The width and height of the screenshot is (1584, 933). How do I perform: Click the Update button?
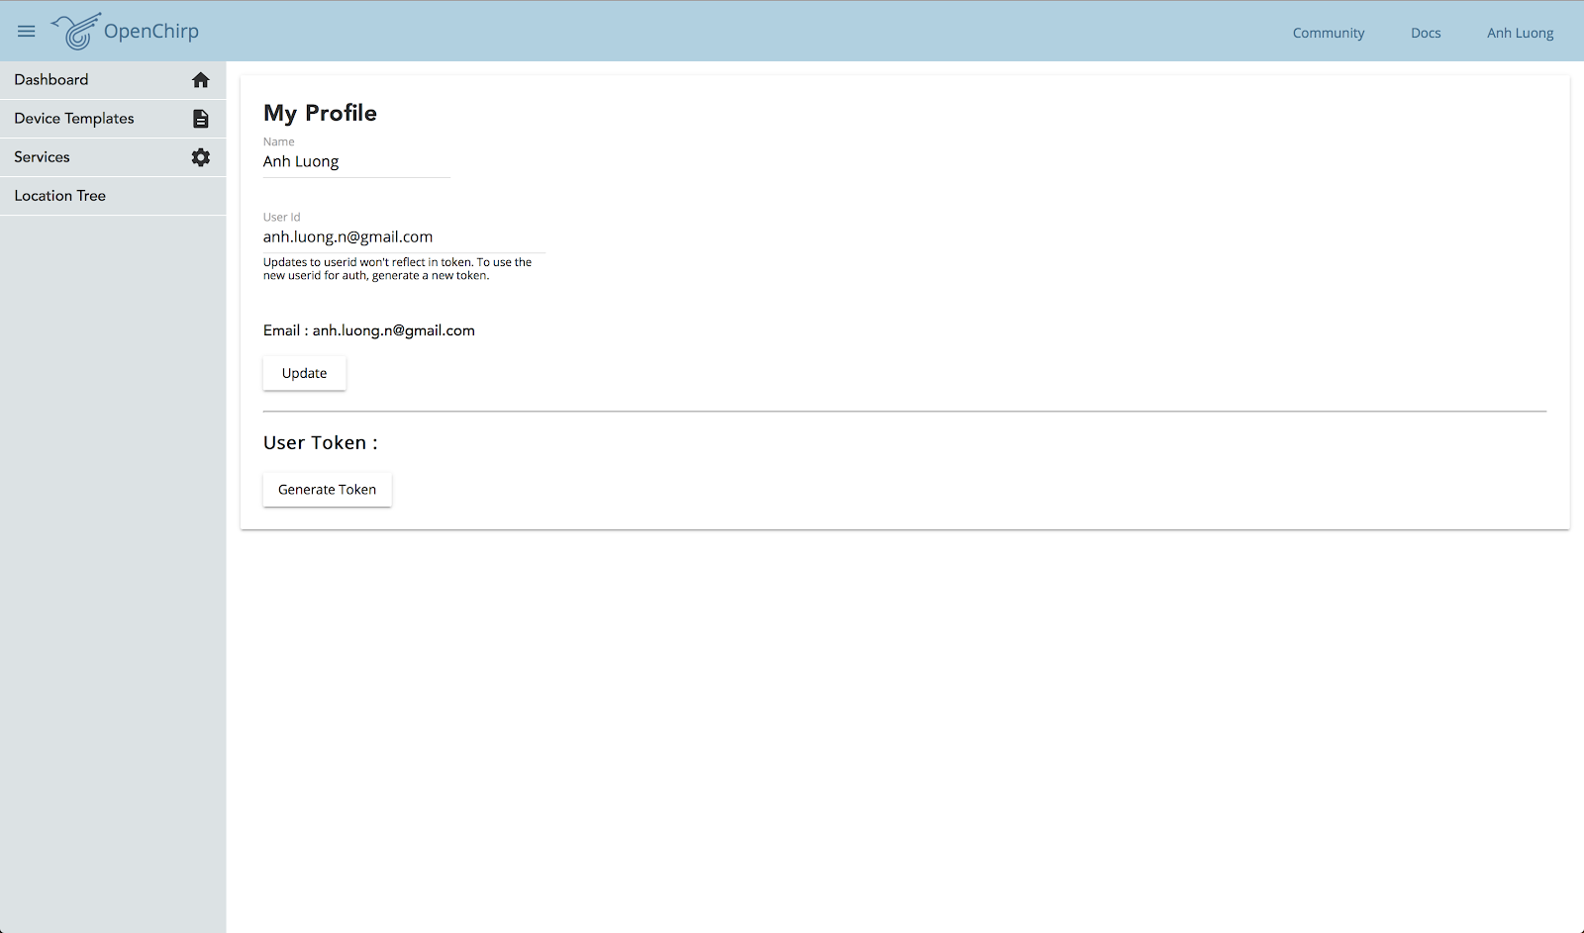click(304, 373)
